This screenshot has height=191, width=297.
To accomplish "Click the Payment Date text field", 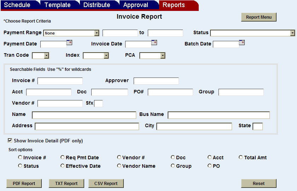I will coord(53,44).
